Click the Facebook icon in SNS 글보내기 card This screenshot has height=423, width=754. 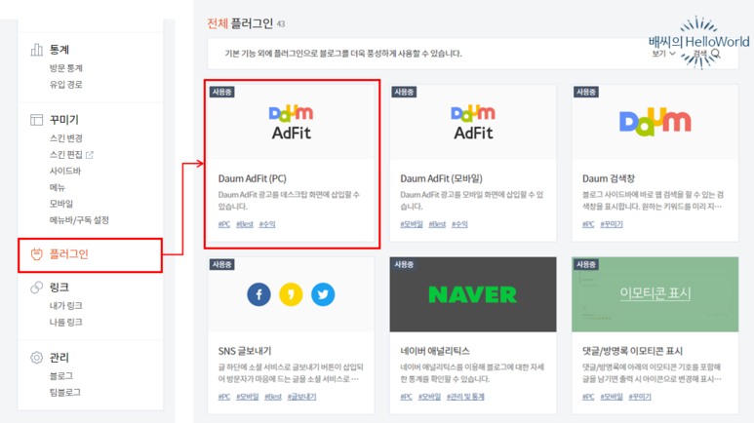(258, 294)
